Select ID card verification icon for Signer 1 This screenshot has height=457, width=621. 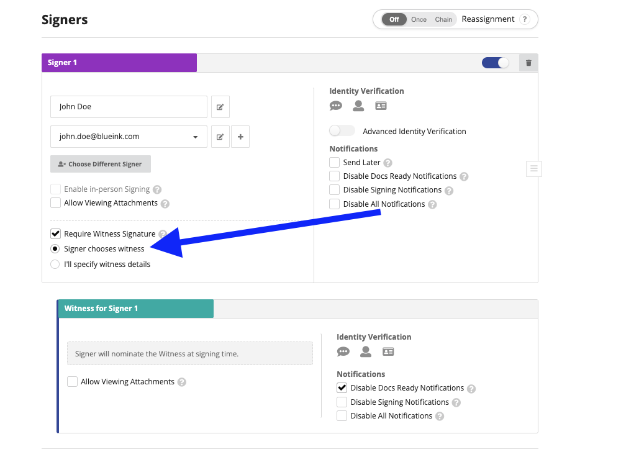tap(381, 106)
